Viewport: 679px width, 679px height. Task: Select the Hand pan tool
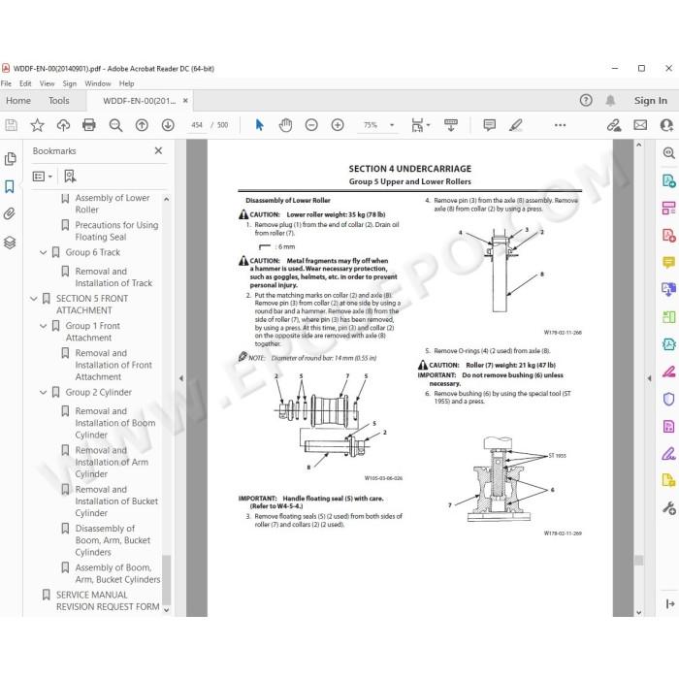[285, 125]
